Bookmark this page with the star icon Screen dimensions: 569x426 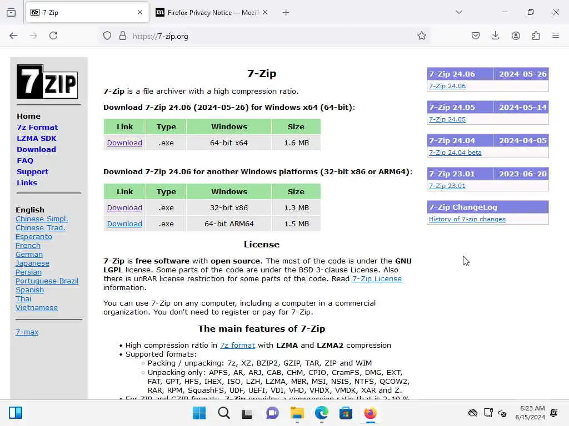click(x=421, y=35)
